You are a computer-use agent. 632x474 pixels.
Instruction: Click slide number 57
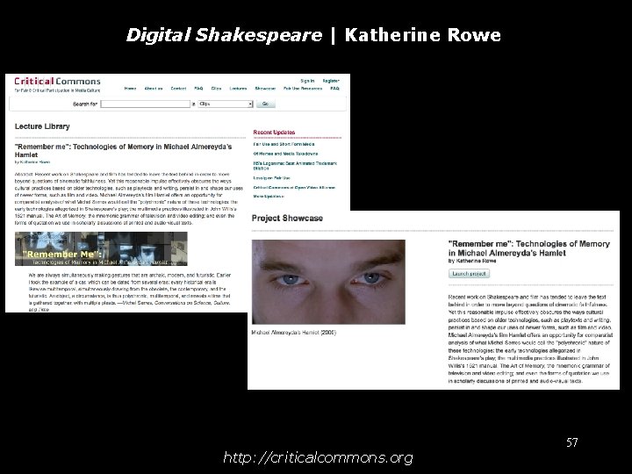point(572,442)
